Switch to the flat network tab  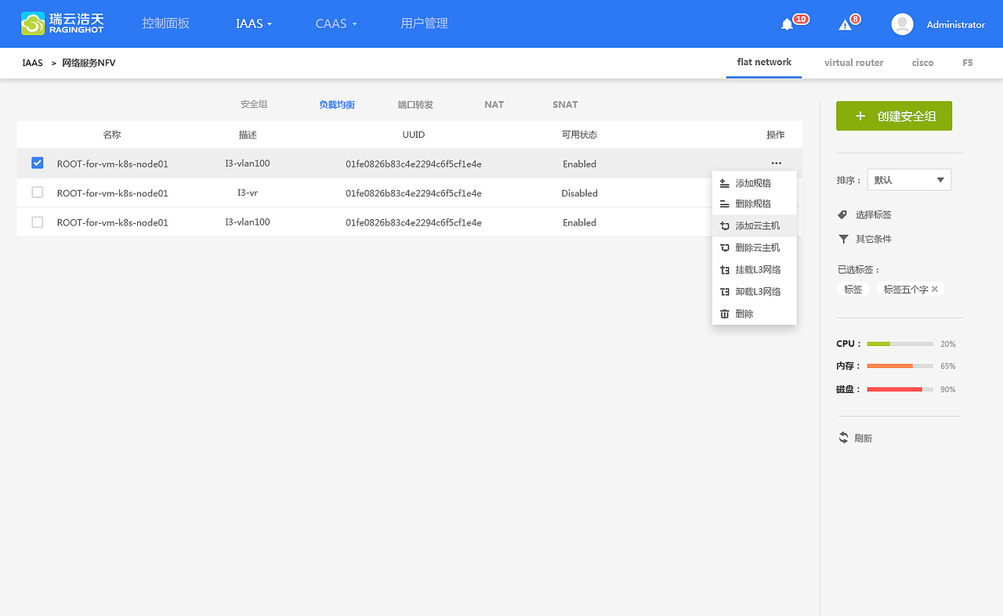pos(764,62)
